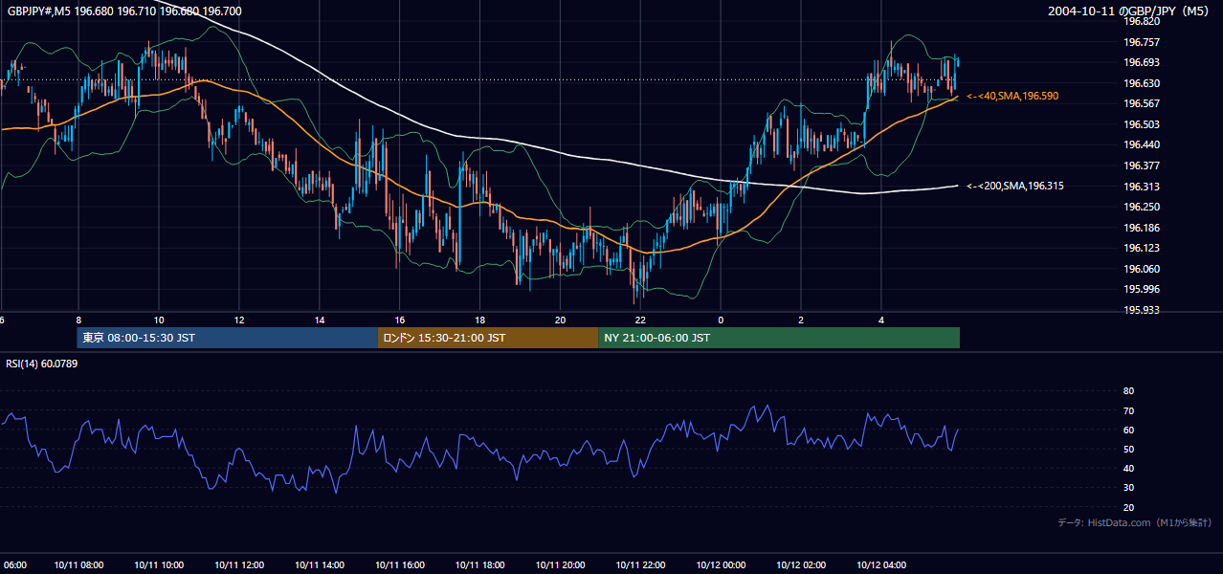
Task: Click hour 0 on the chart axis
Action: coord(721,320)
